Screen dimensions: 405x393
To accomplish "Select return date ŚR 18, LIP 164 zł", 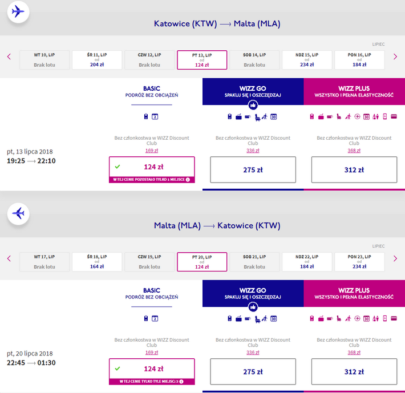I will (97, 262).
